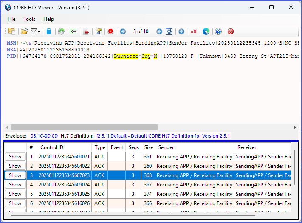The height and width of the screenshot is (223, 302).
Task: Click the blue database cylinder icon
Action: [49, 31]
